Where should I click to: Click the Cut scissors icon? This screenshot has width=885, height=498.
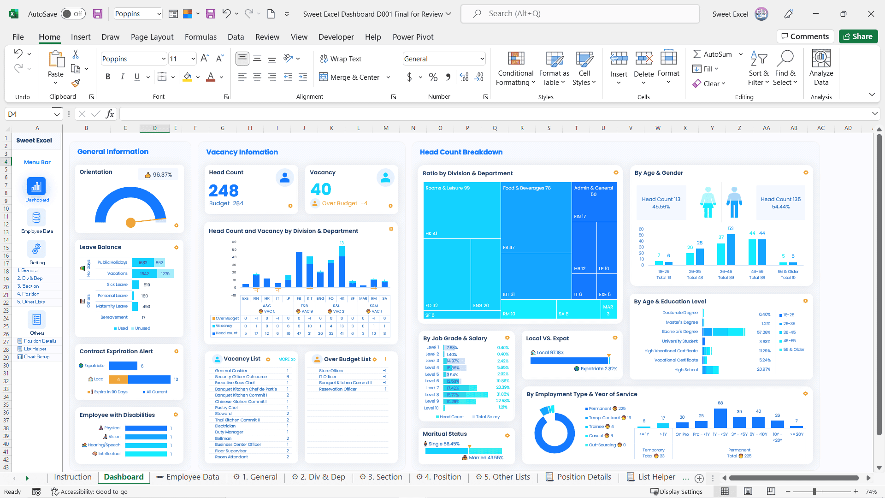[x=76, y=54]
